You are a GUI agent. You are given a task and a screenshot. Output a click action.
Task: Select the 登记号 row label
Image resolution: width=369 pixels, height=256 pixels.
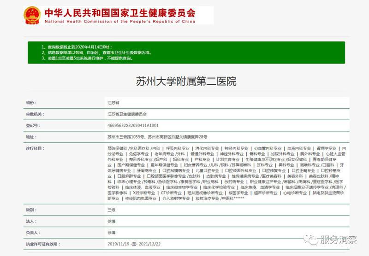(33, 125)
